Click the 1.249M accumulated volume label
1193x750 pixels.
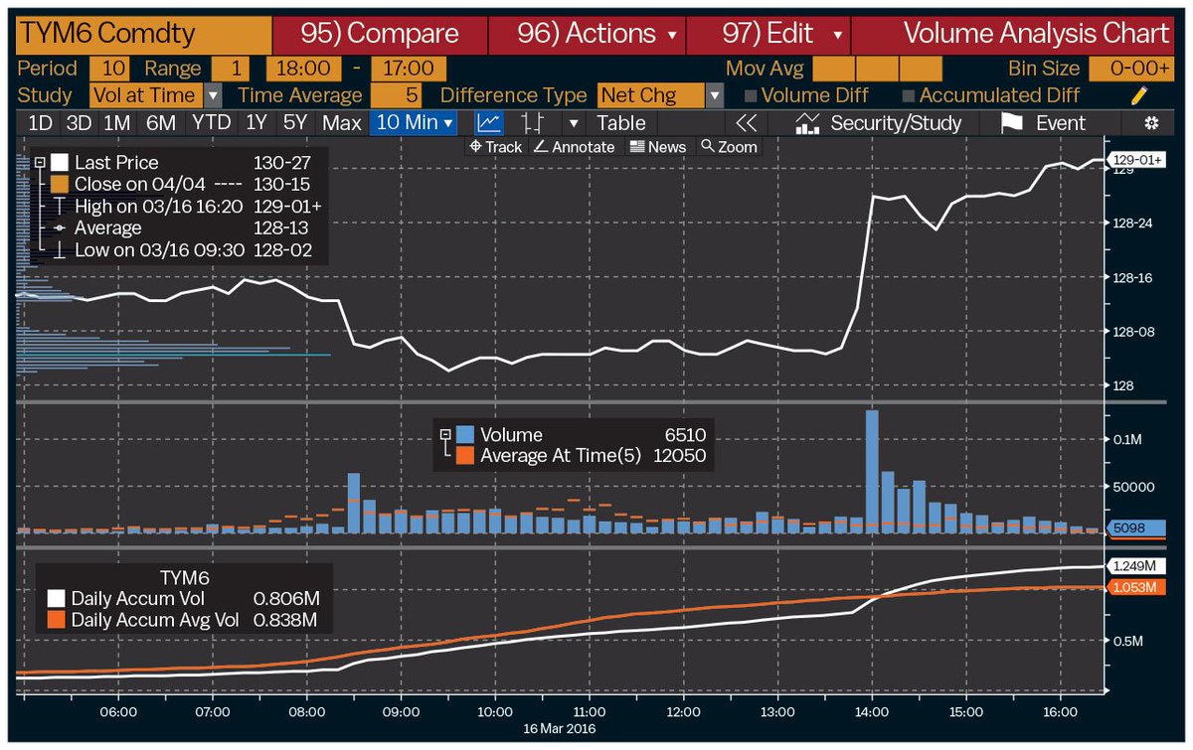click(x=1137, y=565)
